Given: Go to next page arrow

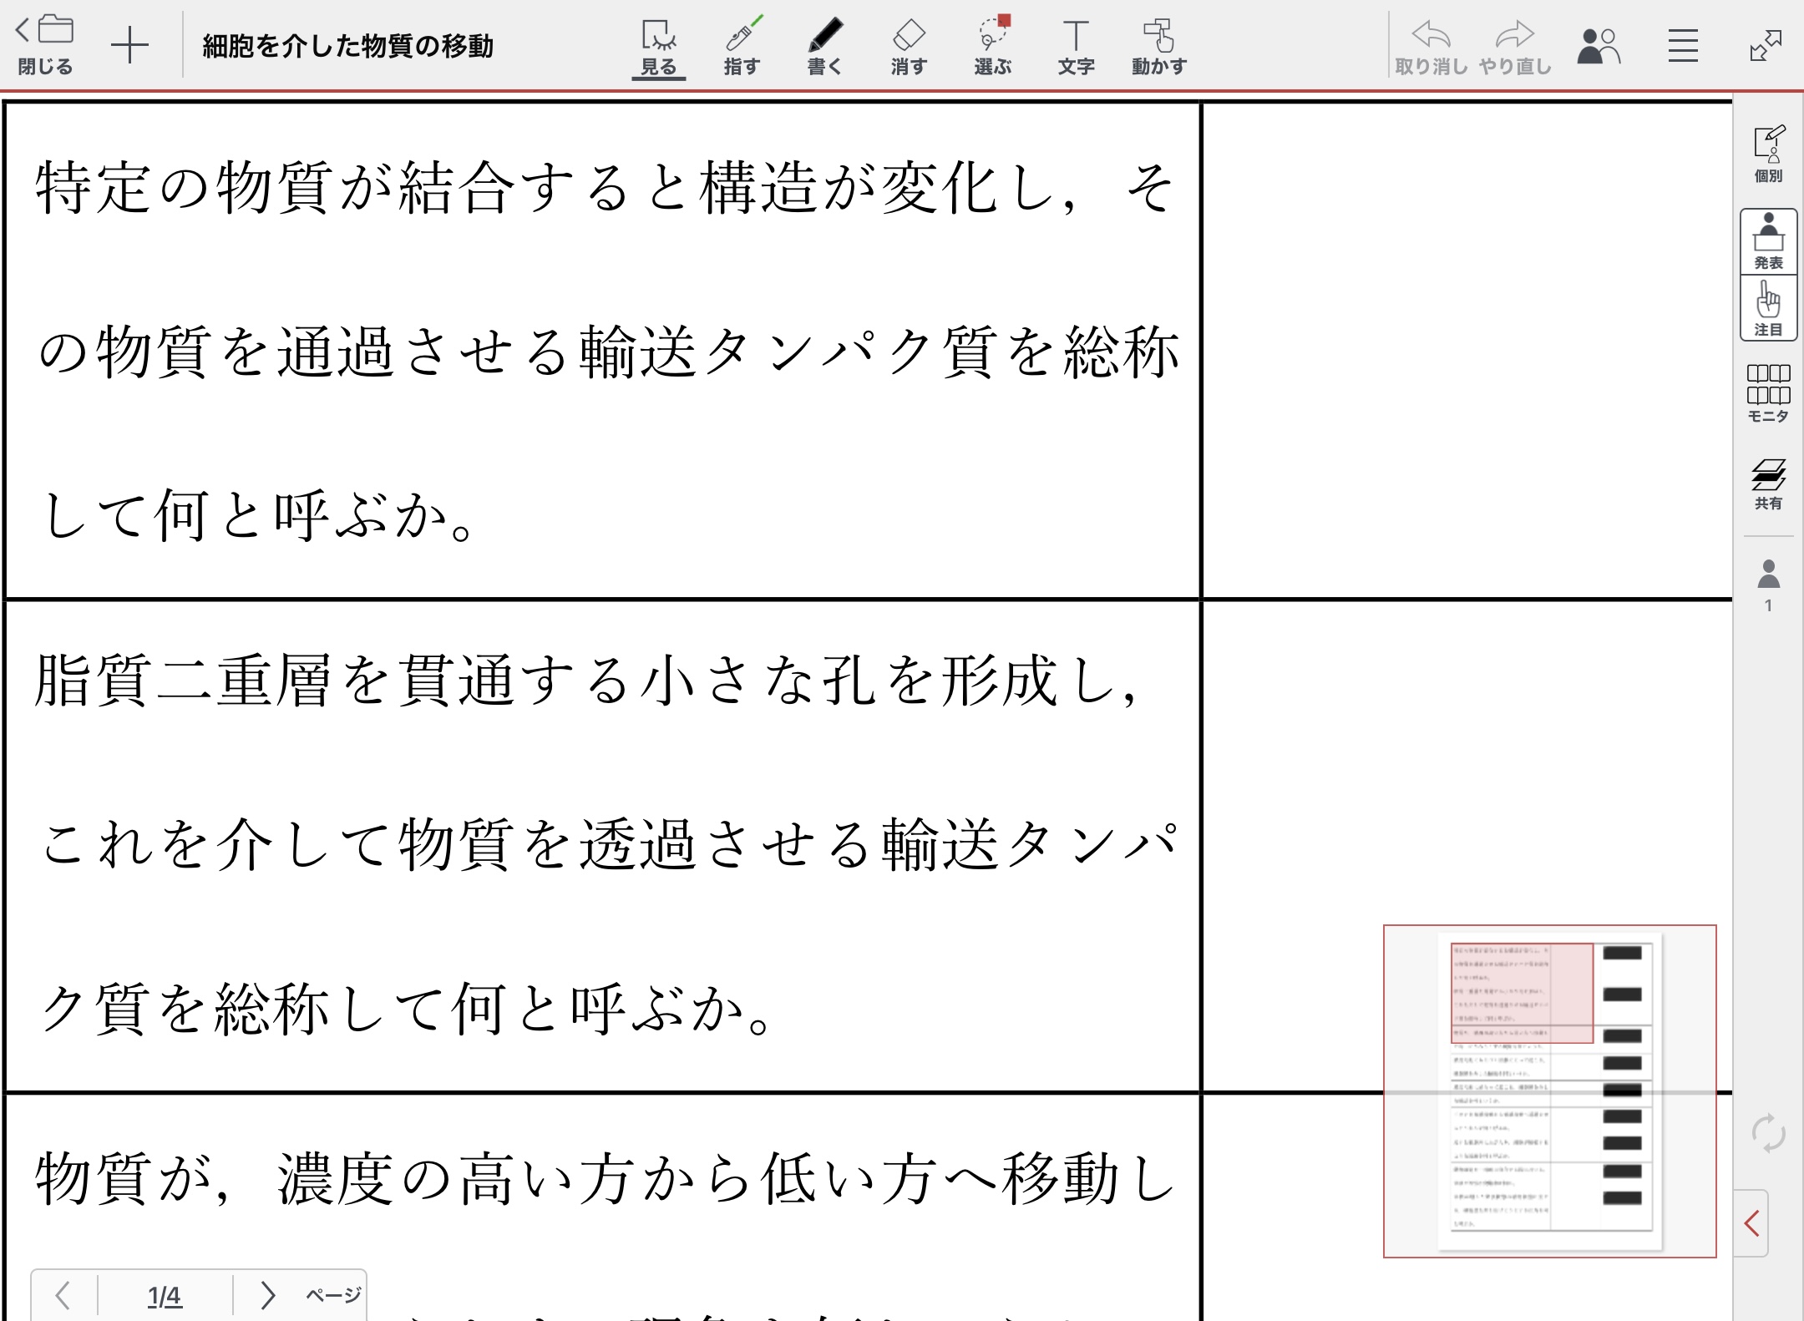Looking at the screenshot, I should pyautogui.click(x=267, y=1295).
